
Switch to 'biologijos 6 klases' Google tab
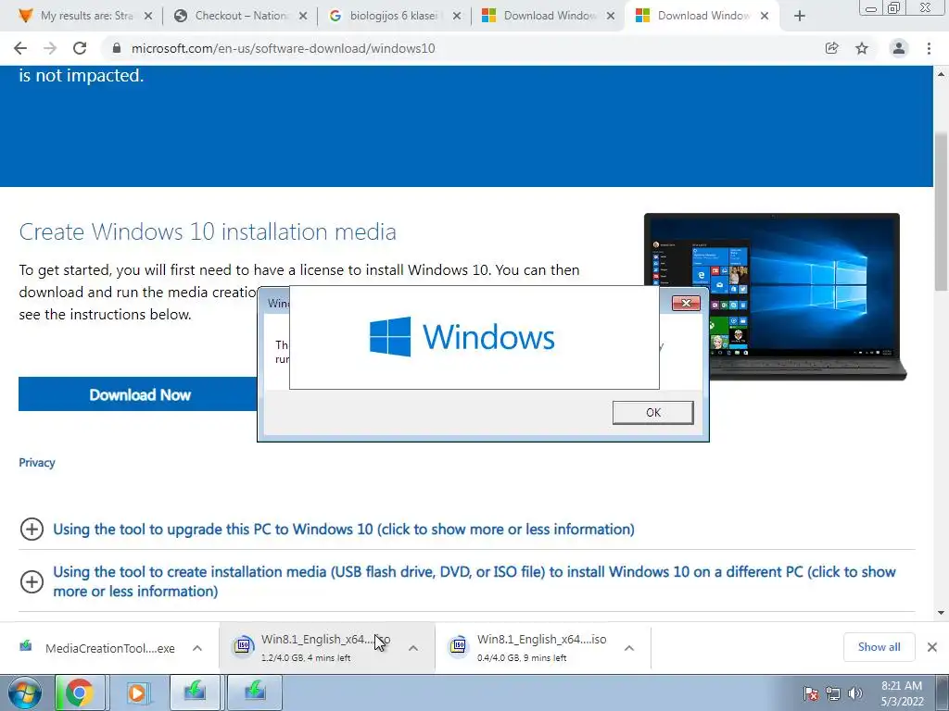pos(393,17)
